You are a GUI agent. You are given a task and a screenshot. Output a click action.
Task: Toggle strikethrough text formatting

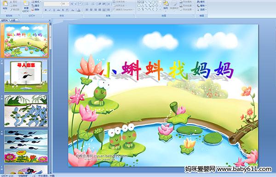(x=58, y=10)
